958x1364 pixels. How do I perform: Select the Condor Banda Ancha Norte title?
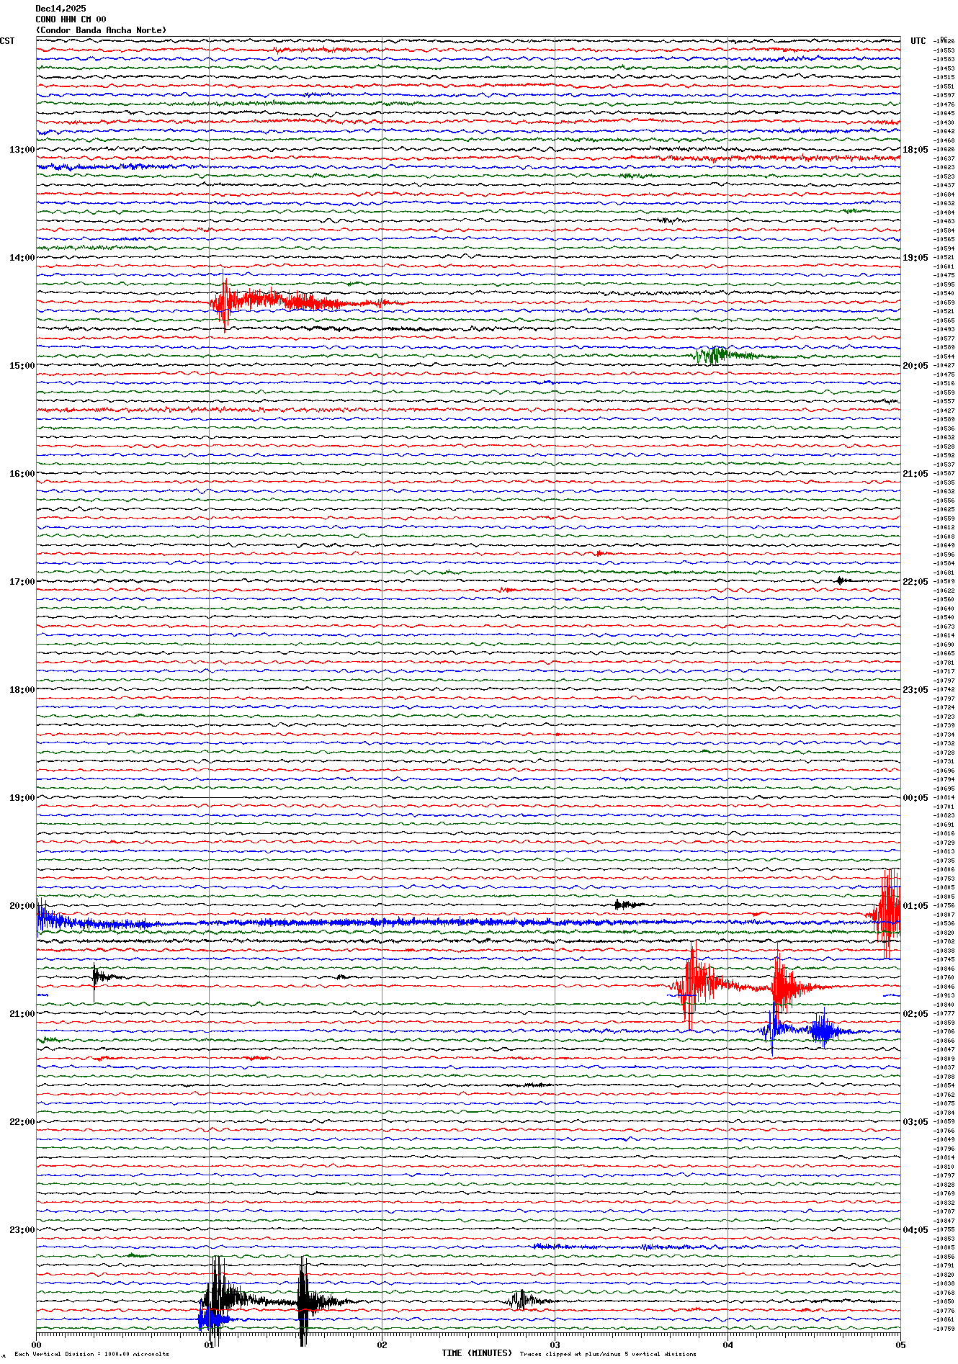101,30
